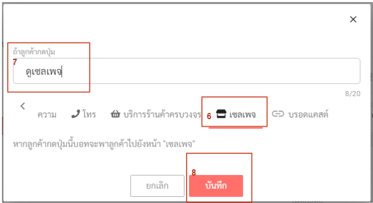Save with the red บันทึก button
373x203 pixels.
(216, 186)
